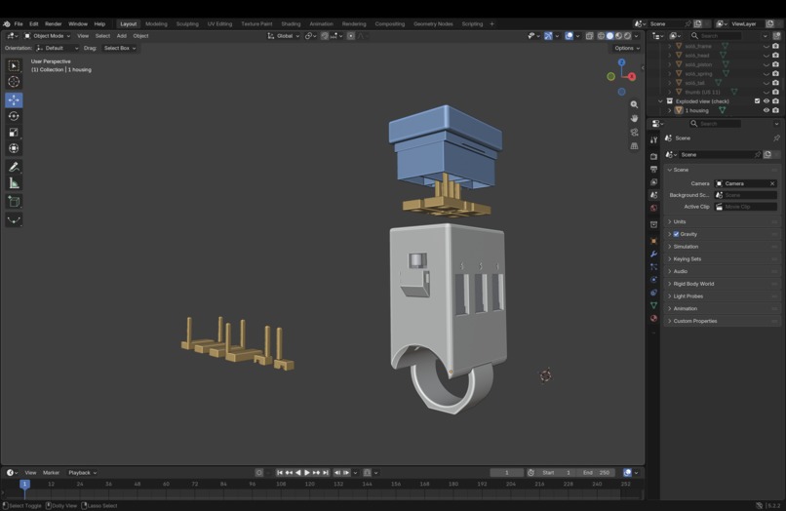Open the timeline Playback menu

click(82, 473)
